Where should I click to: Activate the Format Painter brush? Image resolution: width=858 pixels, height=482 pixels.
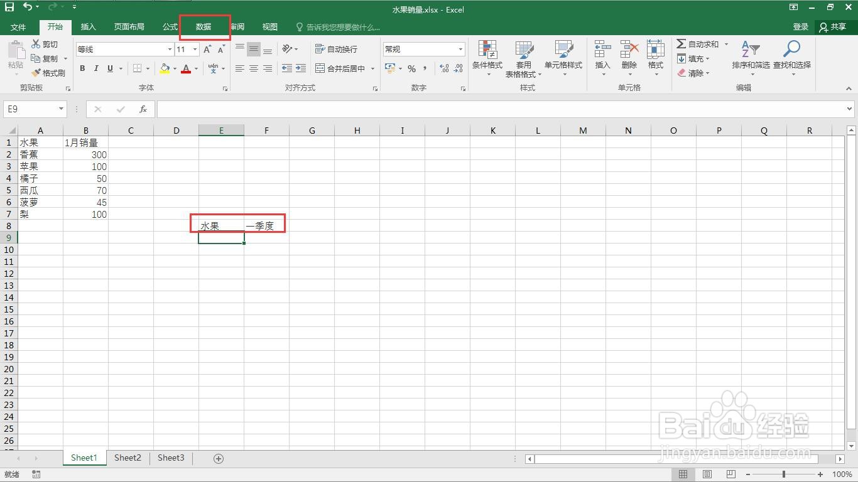tap(36, 73)
